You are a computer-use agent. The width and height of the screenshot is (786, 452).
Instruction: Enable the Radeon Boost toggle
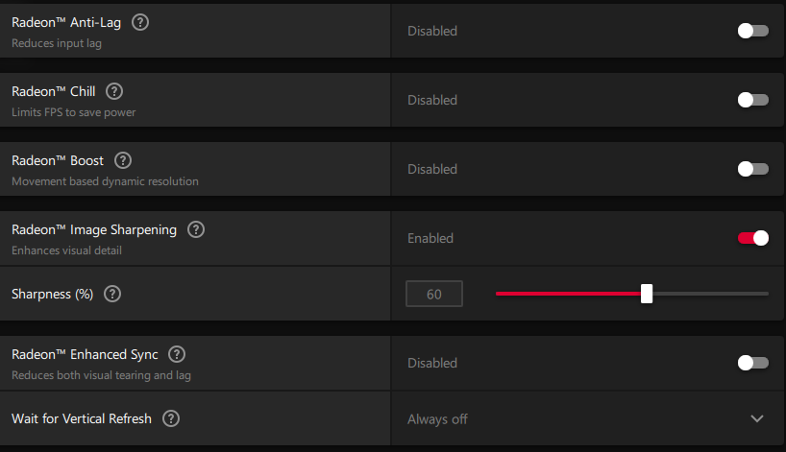(752, 169)
